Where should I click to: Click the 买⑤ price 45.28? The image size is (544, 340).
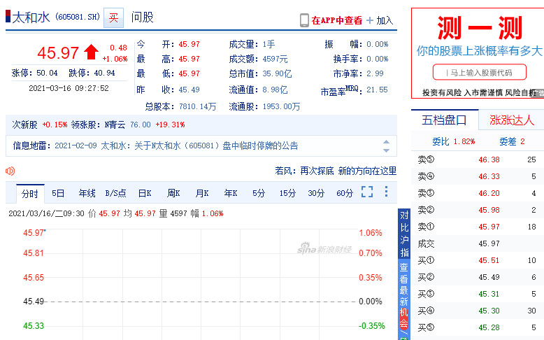[x=489, y=327]
